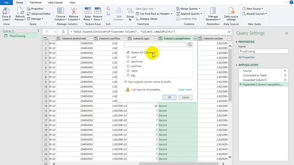Viewport: 294px width, 165px height.
Task: Collapse the APPLIED STEPS section
Action: point(236,65)
